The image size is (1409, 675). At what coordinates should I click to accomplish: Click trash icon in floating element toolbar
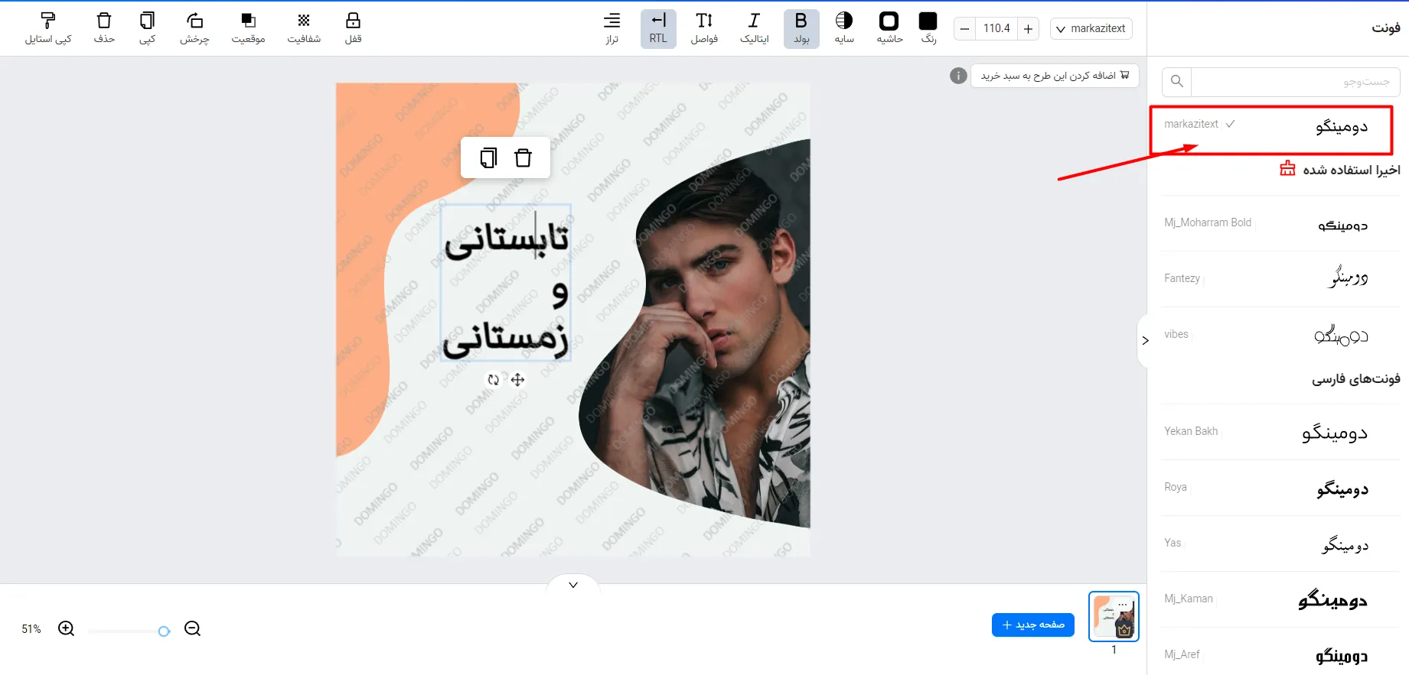[x=523, y=157]
